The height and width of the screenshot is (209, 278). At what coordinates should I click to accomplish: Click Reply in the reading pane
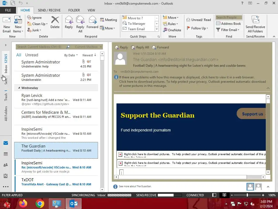(121, 47)
